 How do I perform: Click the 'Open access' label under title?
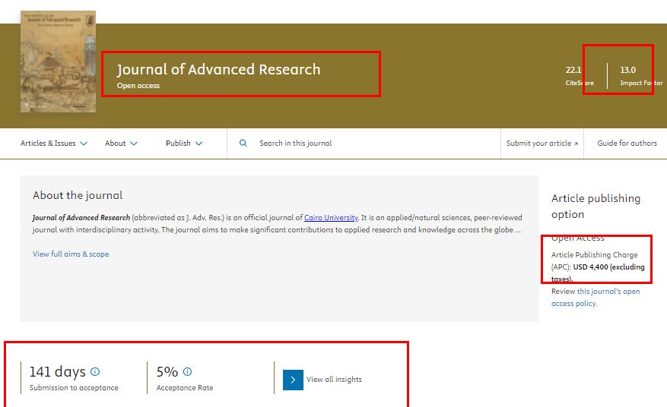coord(138,86)
